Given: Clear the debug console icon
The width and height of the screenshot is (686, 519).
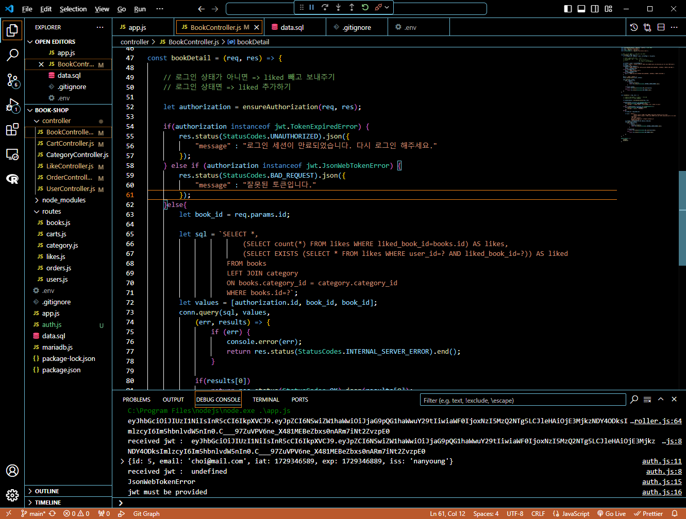Looking at the screenshot, I should [647, 400].
